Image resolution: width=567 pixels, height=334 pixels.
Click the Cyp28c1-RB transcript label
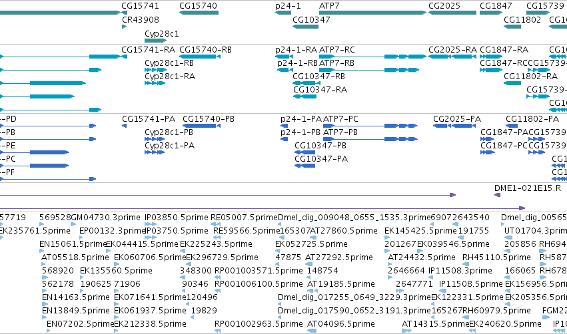tap(169, 63)
